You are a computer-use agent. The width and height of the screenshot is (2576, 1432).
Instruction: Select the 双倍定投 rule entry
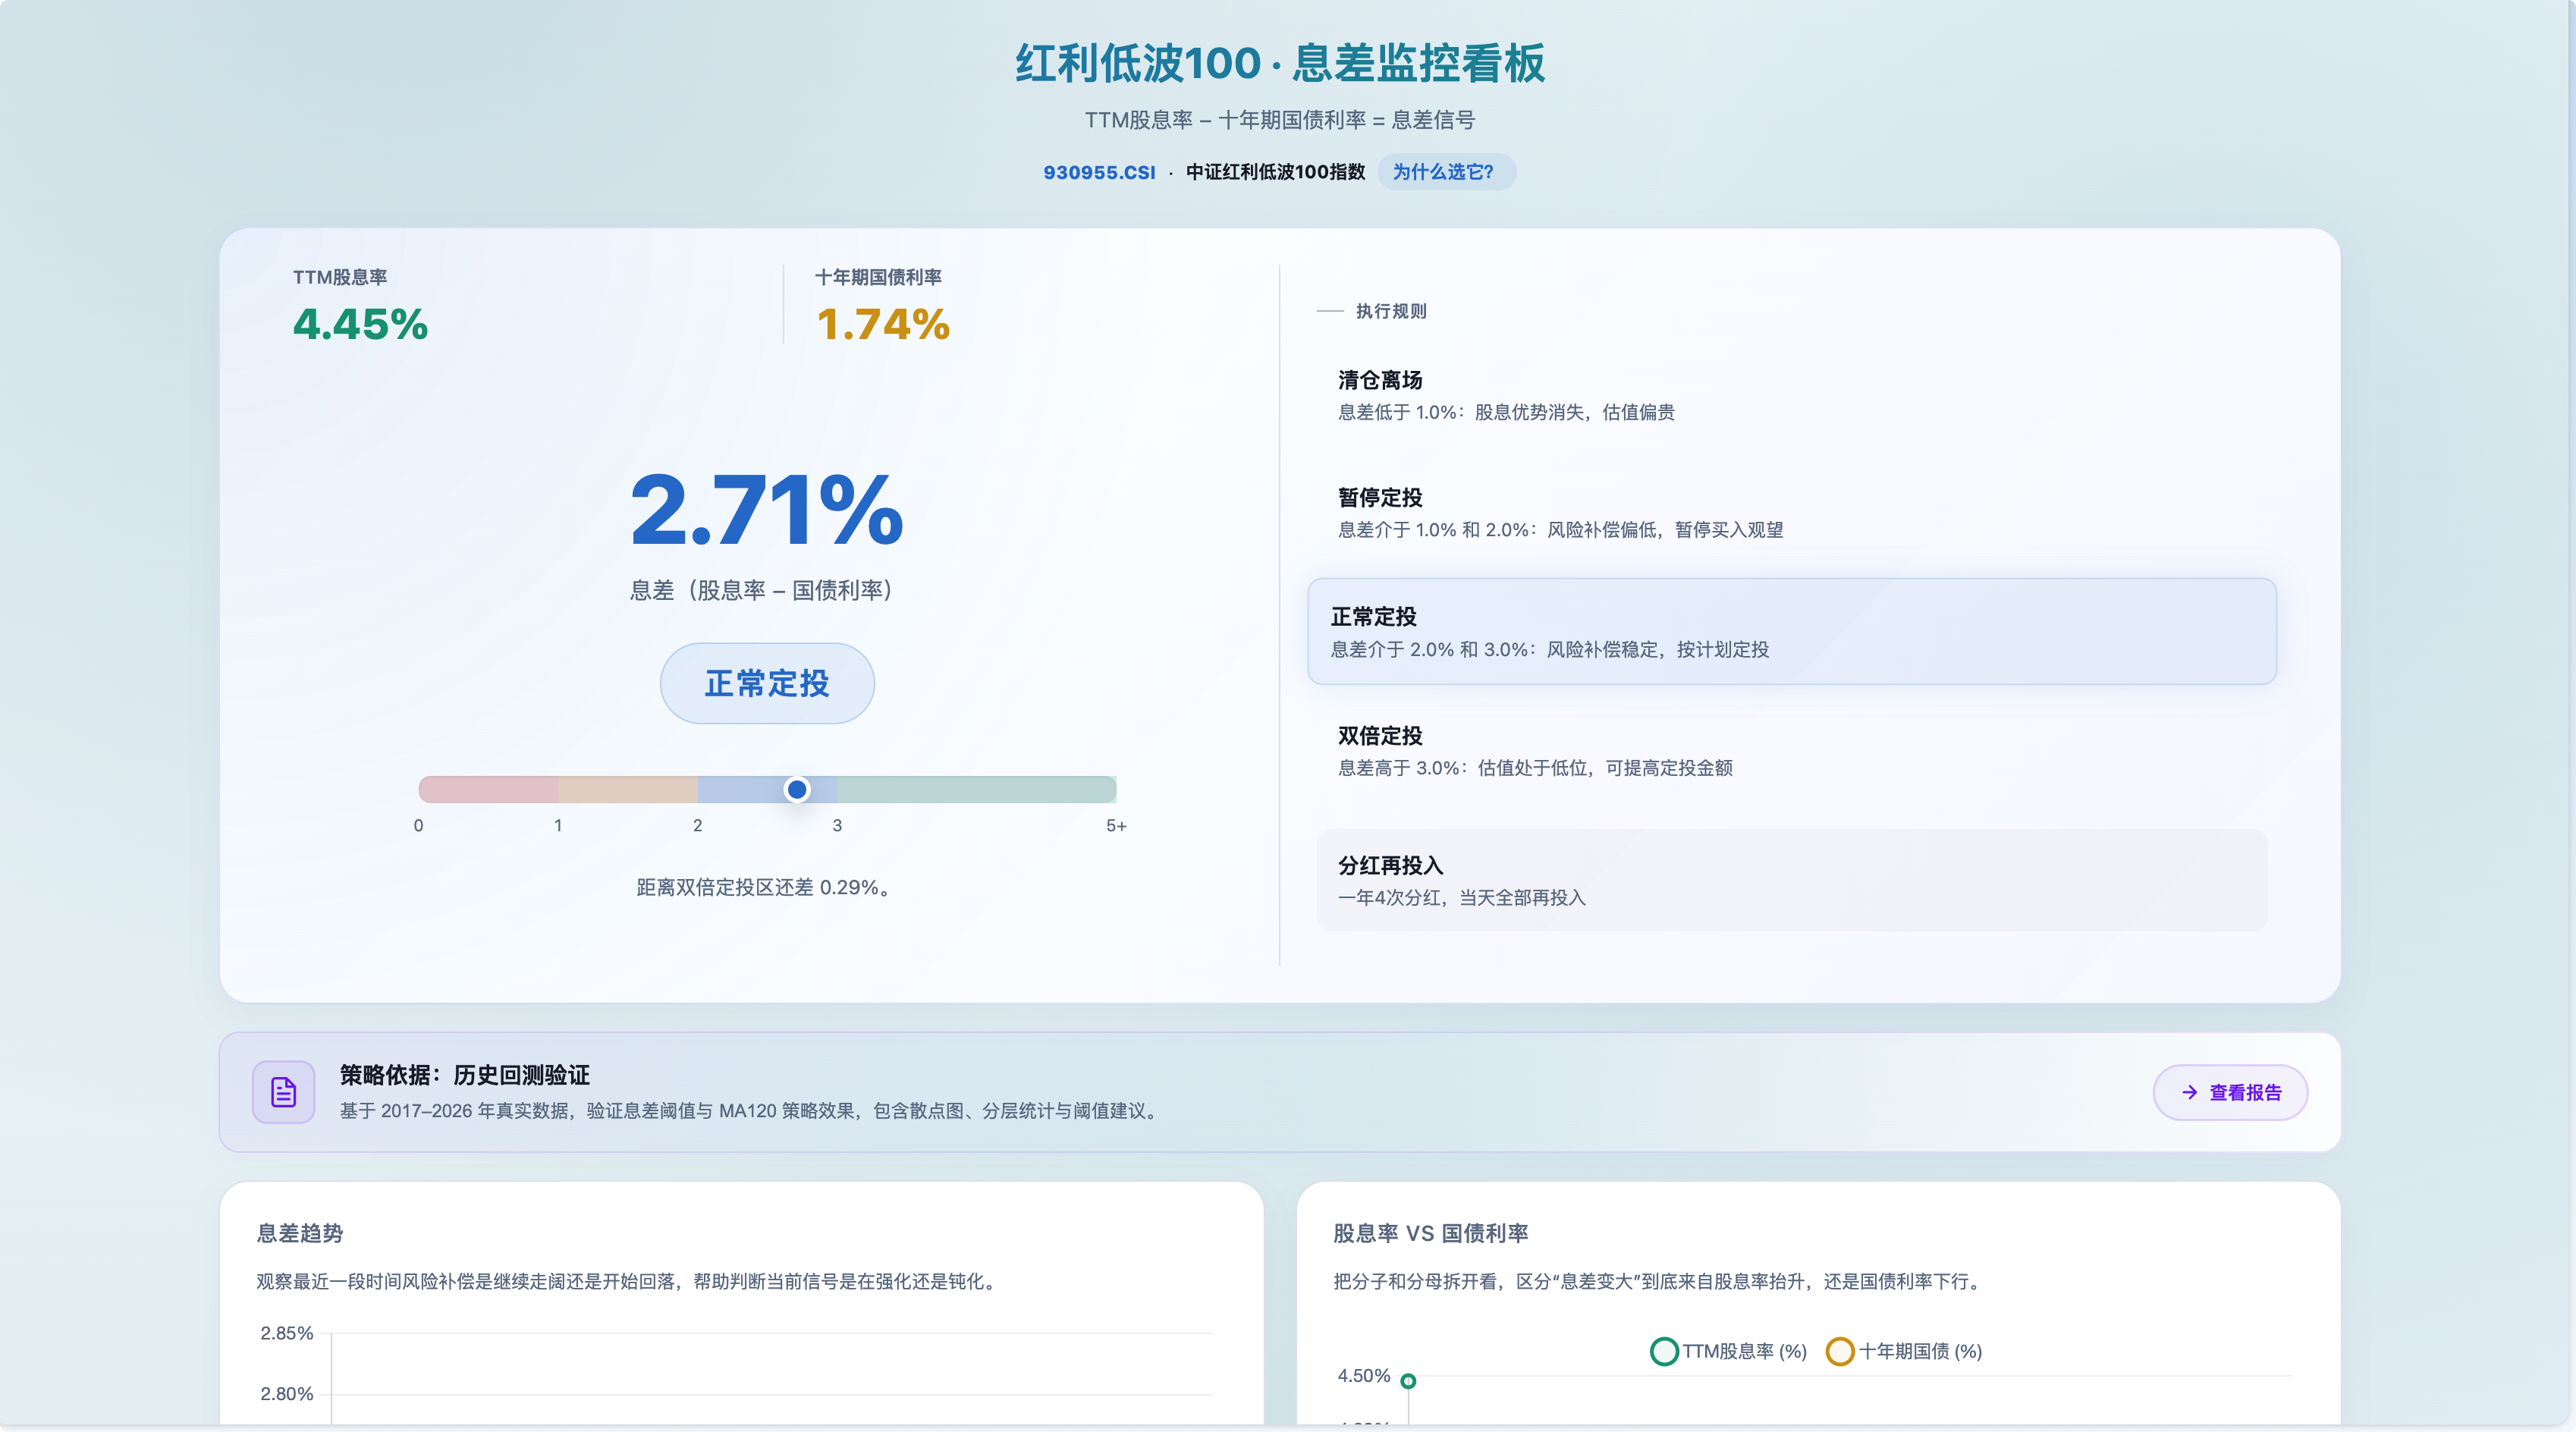pyautogui.click(x=1791, y=751)
